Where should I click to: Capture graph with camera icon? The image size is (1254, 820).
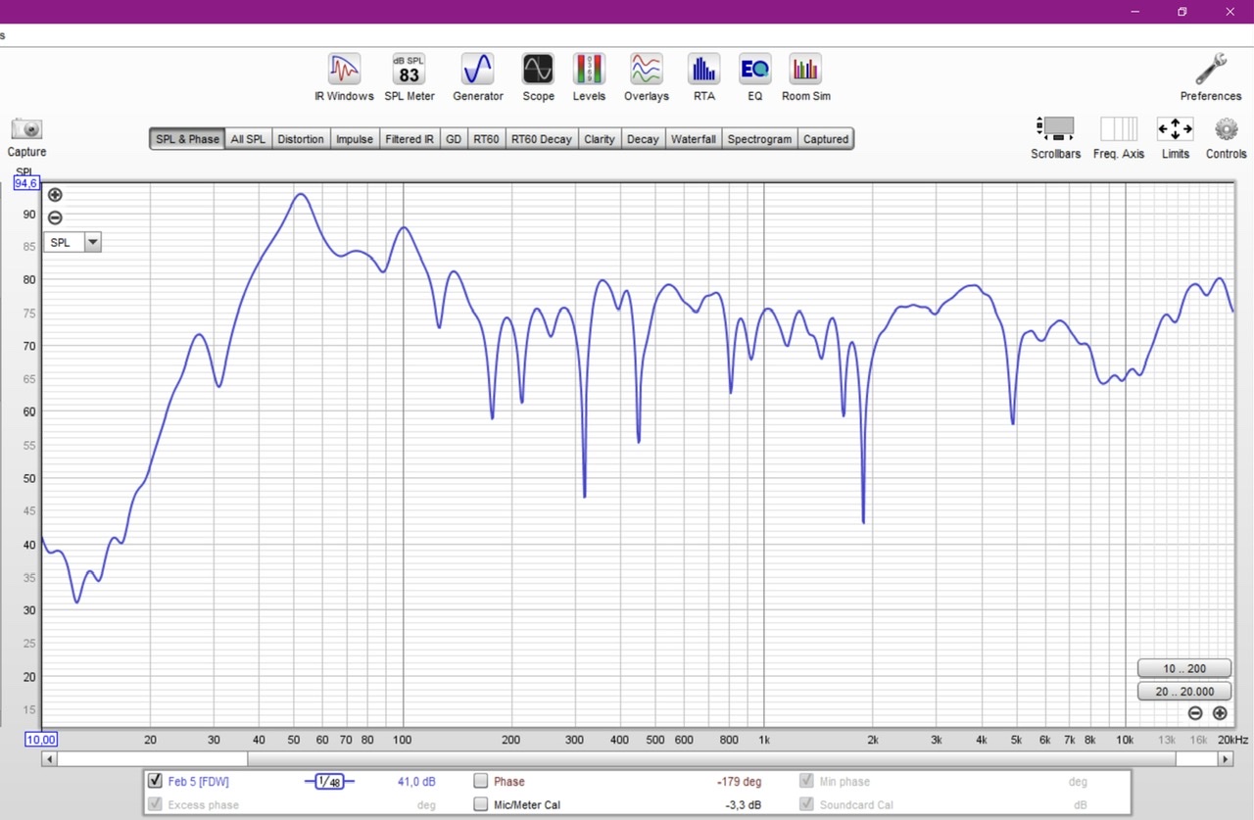click(x=26, y=129)
